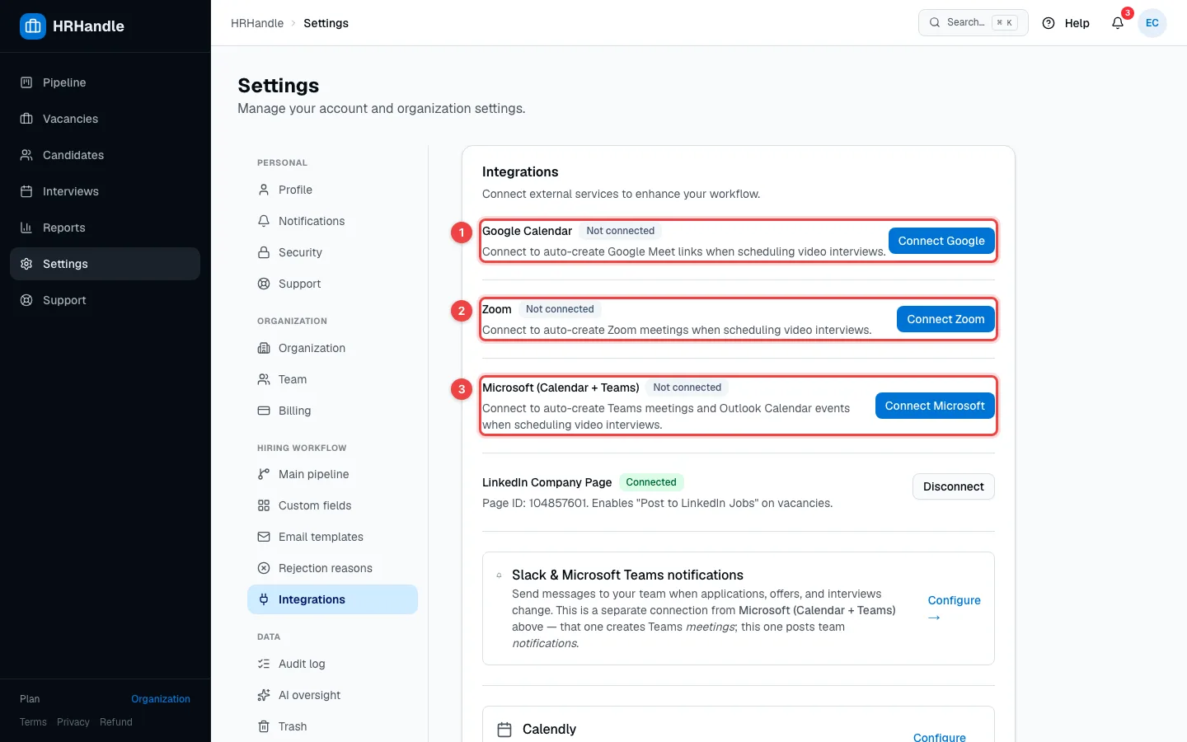1187x742 pixels.
Task: Click the Audit log list icon
Action: [x=264, y=664]
